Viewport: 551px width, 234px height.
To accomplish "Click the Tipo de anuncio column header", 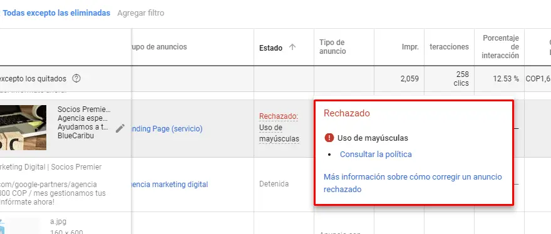I will coord(332,47).
